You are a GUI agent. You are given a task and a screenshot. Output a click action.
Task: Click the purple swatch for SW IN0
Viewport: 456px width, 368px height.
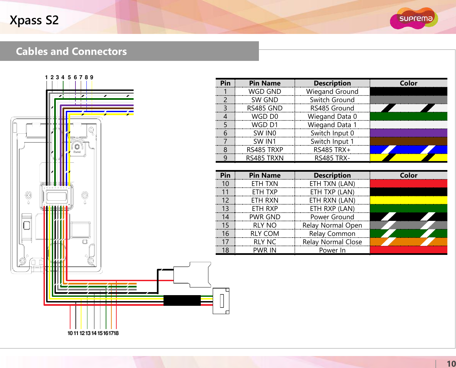click(408, 133)
